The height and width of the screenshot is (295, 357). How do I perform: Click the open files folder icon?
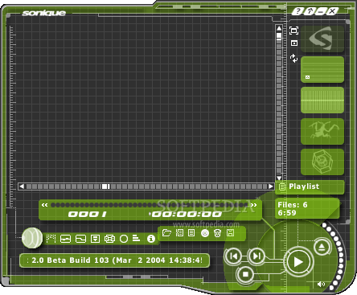pyautogui.click(x=166, y=232)
